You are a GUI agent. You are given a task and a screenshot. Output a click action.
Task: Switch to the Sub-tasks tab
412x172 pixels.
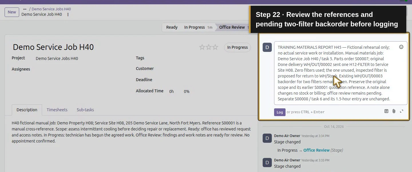(x=85, y=110)
